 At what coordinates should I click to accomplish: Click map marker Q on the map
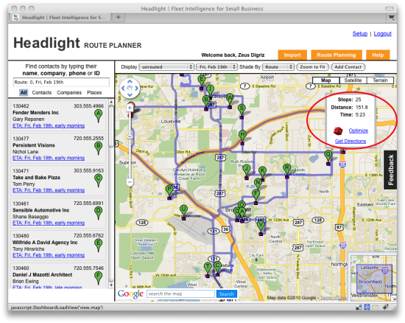(328, 157)
